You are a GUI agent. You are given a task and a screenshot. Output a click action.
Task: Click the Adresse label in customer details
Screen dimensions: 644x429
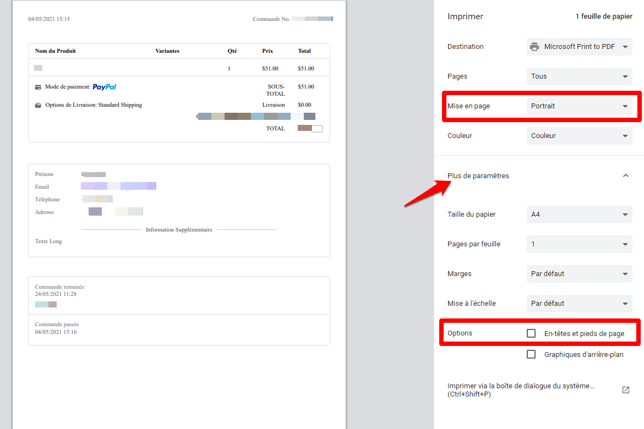(x=45, y=212)
